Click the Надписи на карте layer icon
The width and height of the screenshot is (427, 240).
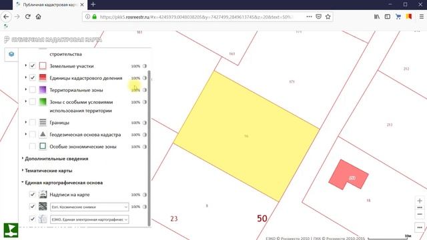click(43, 194)
